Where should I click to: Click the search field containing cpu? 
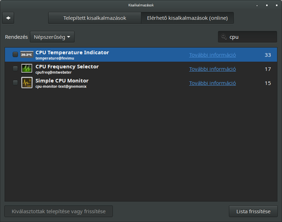pos(247,37)
